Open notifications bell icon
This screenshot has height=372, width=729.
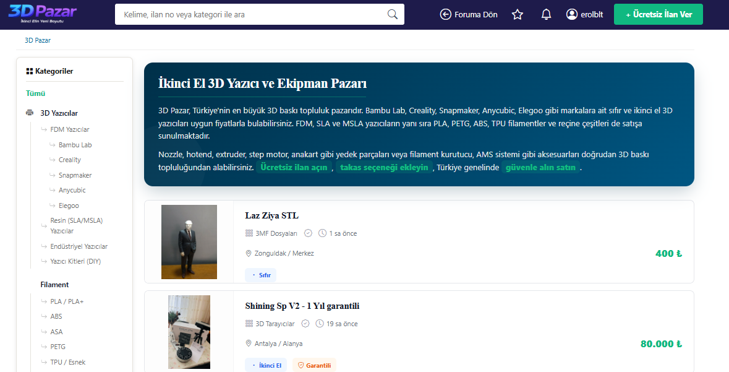(546, 14)
